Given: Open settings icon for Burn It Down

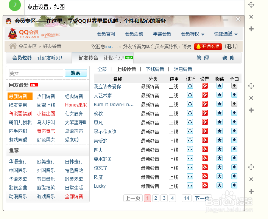Looking at the screenshot, I should (x=204, y=104).
